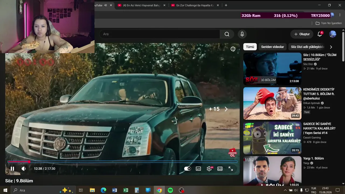The height and width of the screenshot is (194, 345).
Task: Open Spotify from the taskbar
Action: click(x=170, y=190)
